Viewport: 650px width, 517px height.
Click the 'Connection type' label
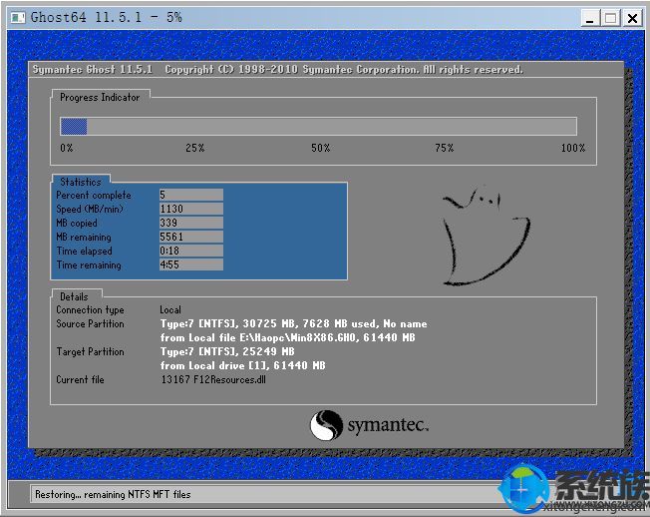(90, 310)
